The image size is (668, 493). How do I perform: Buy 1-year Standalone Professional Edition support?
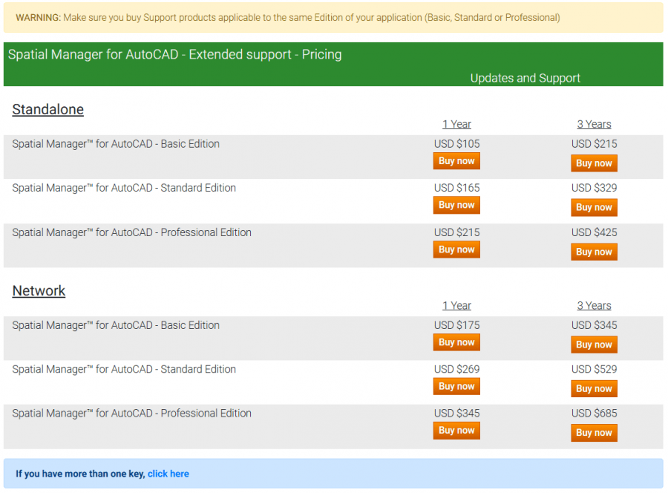[x=456, y=249]
